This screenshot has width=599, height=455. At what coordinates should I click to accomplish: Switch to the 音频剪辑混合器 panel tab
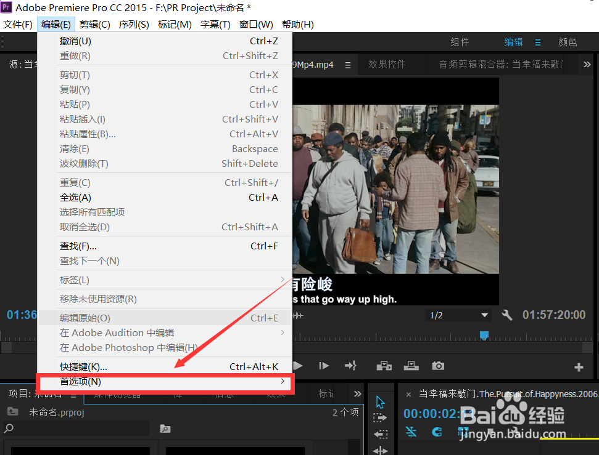500,65
